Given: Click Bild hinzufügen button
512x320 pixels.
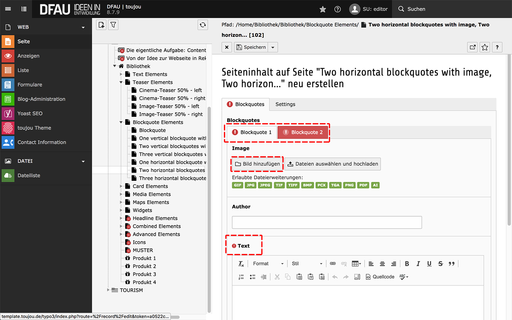Looking at the screenshot, I should pyautogui.click(x=257, y=164).
